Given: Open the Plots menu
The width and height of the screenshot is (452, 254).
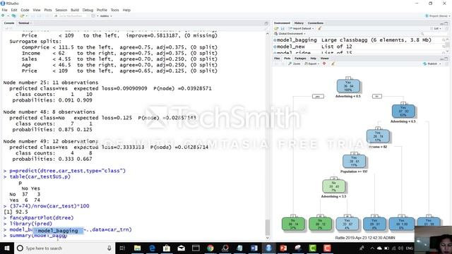Looking at the screenshot, I should pyautogui.click(x=48, y=10).
